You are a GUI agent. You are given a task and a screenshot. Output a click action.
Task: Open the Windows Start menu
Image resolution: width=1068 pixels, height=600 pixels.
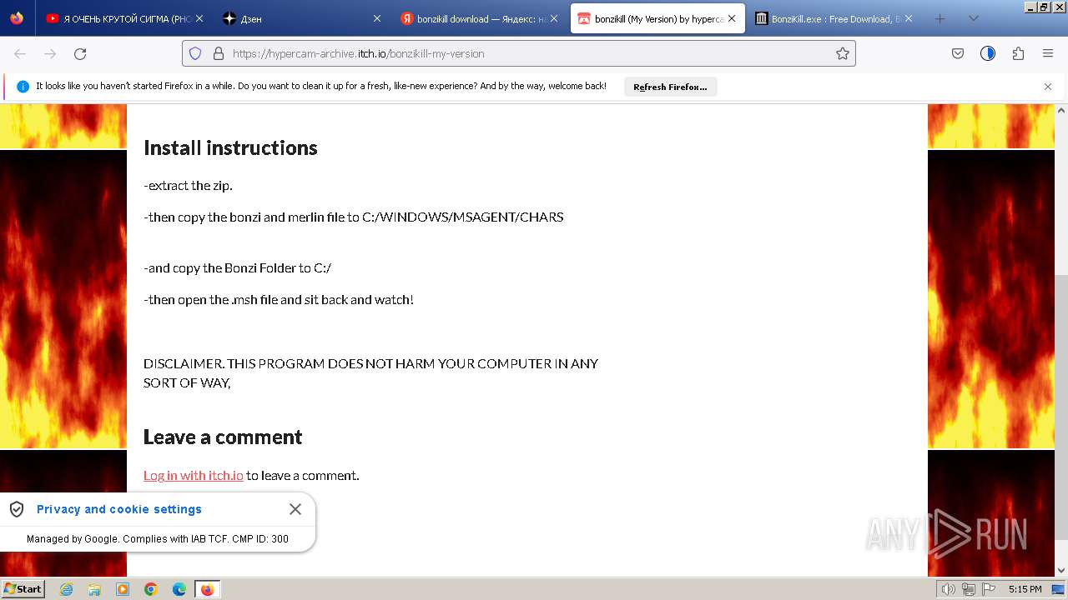[23, 589]
